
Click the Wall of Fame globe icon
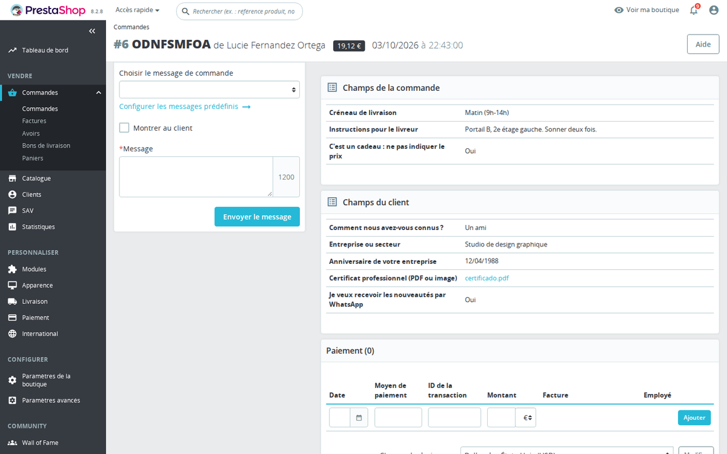12,442
